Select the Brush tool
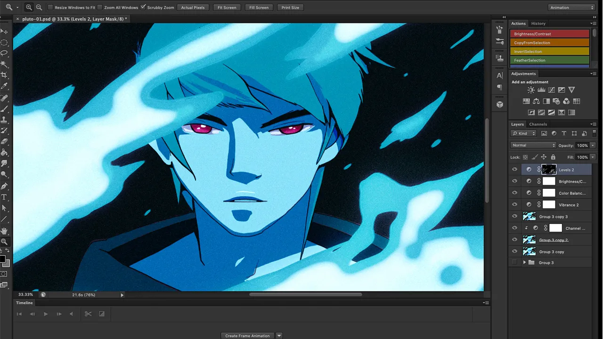 tap(4, 109)
